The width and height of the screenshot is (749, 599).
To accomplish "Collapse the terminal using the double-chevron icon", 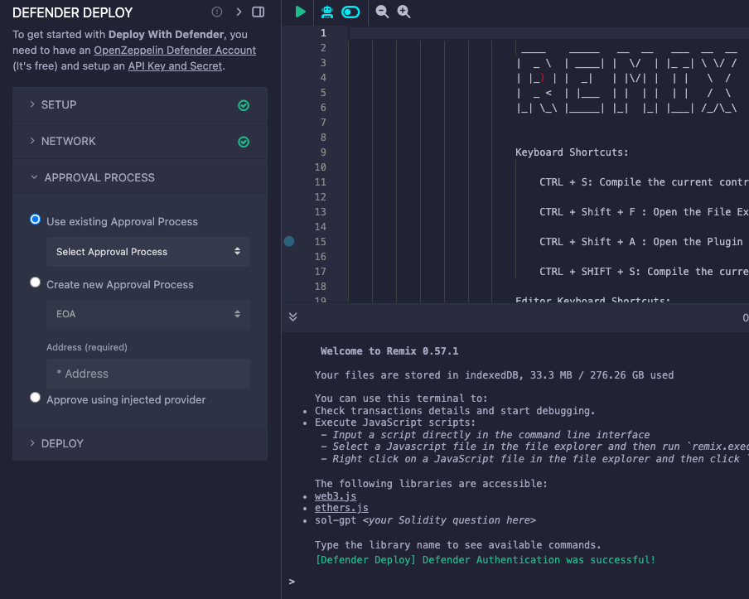I will (x=292, y=316).
